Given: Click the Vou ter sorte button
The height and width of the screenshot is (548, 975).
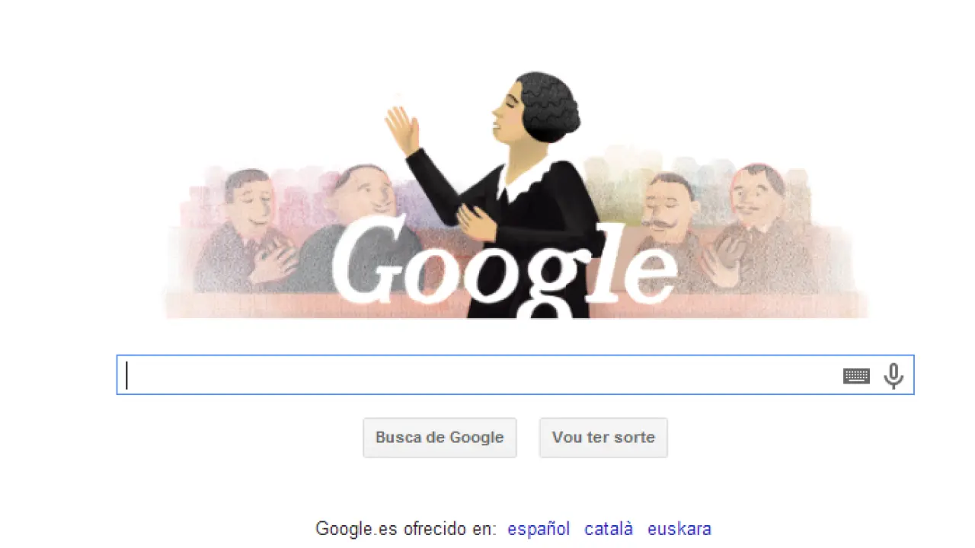Looking at the screenshot, I should coord(603,438).
